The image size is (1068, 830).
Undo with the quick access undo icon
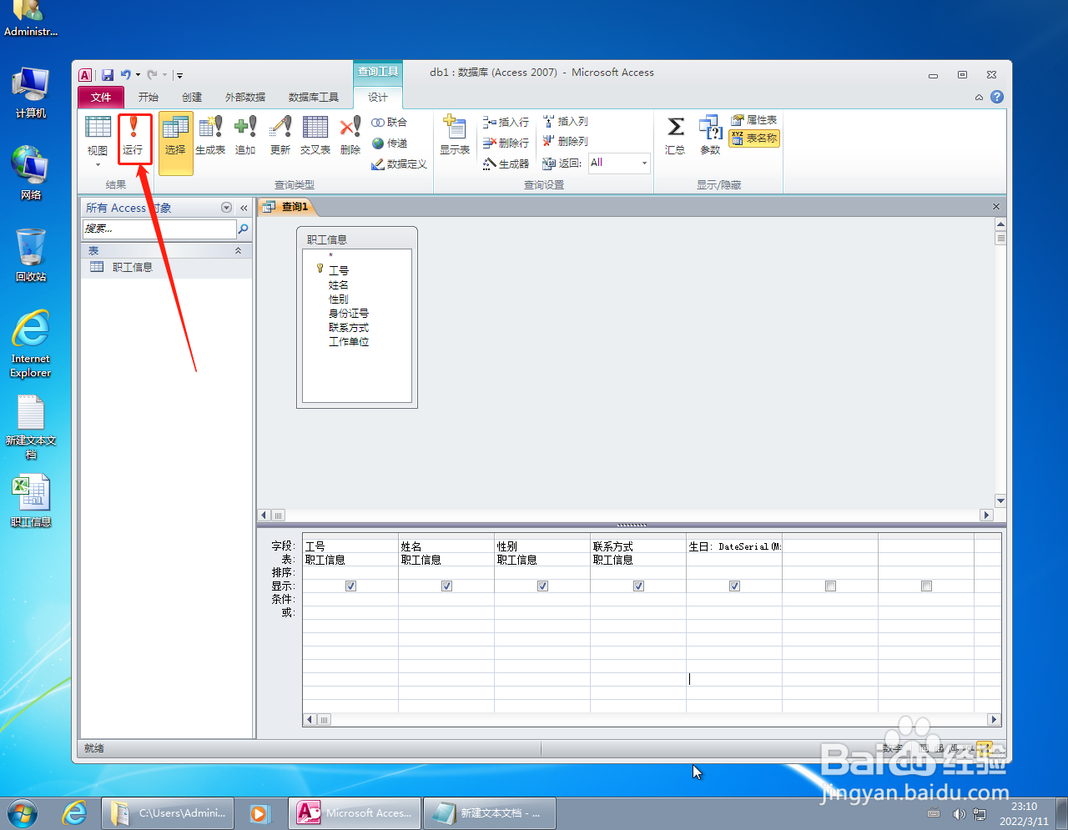coord(125,75)
